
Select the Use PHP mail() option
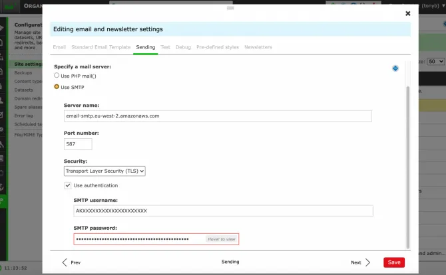tap(57, 76)
